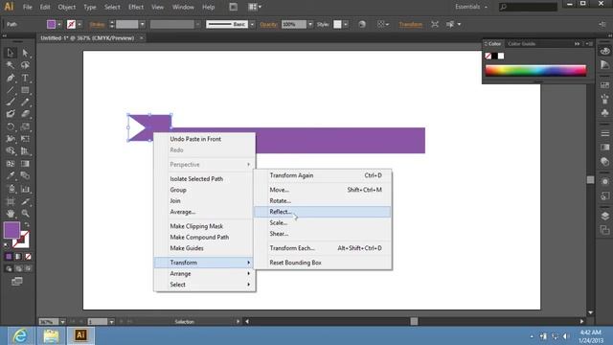This screenshot has width=613, height=345.
Task: Click the search field in the top bar
Action: pos(528,7)
